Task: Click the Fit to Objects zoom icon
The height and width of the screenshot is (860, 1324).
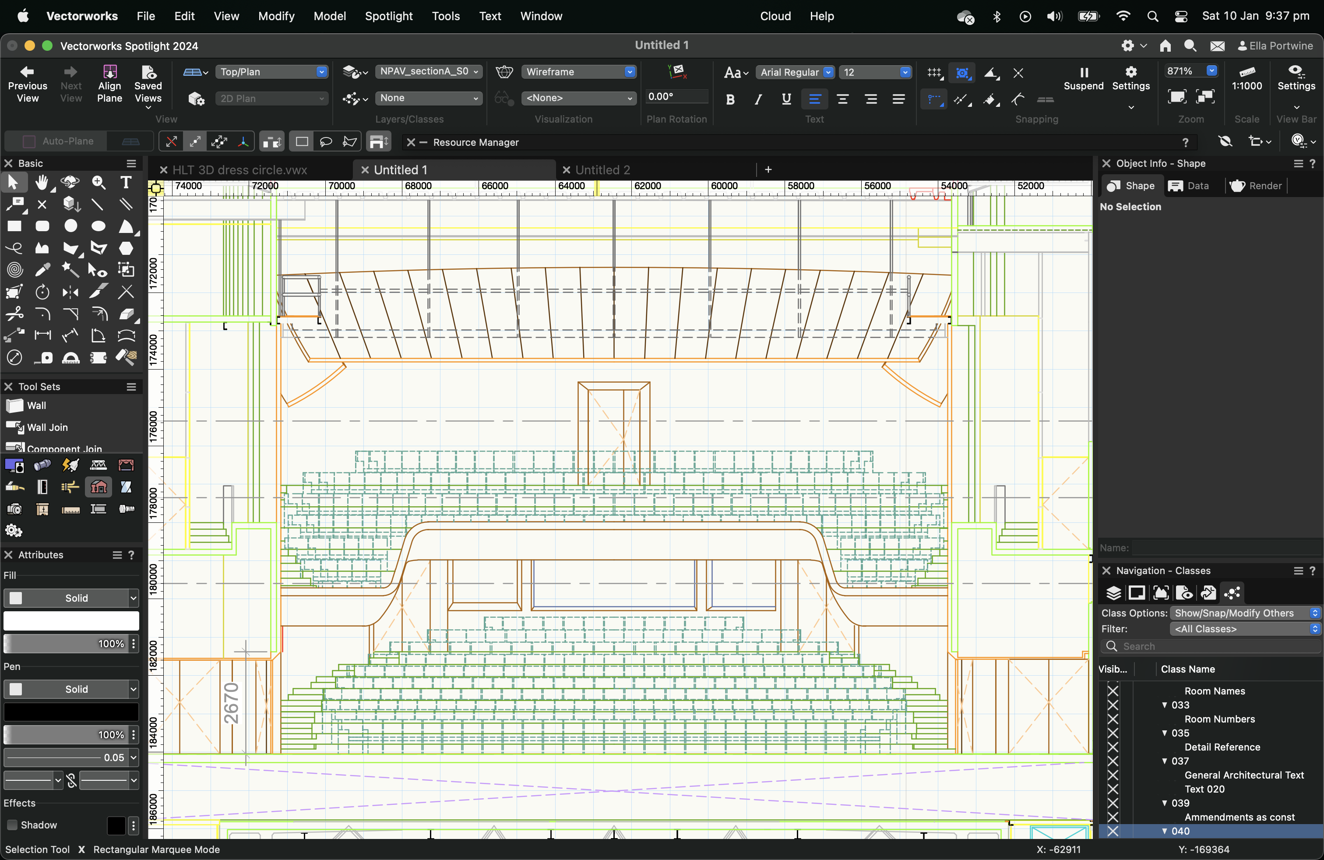Action: pos(1205,97)
